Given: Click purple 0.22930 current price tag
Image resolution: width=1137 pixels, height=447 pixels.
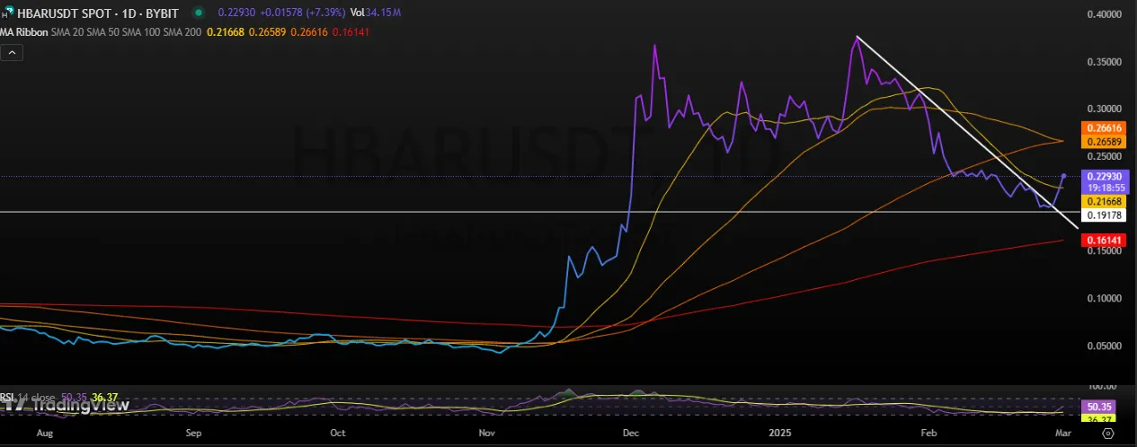Looking at the screenshot, I should tap(1105, 179).
